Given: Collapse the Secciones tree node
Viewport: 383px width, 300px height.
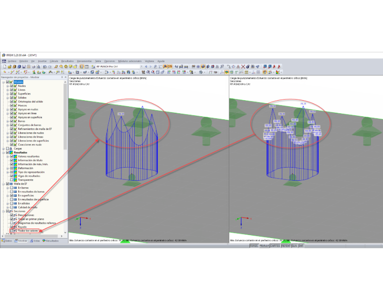Looking at the screenshot, I should pyautogui.click(x=4, y=211).
